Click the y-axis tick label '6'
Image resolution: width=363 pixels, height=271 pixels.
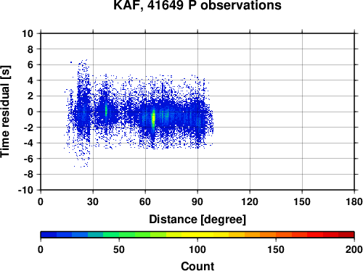(30, 64)
